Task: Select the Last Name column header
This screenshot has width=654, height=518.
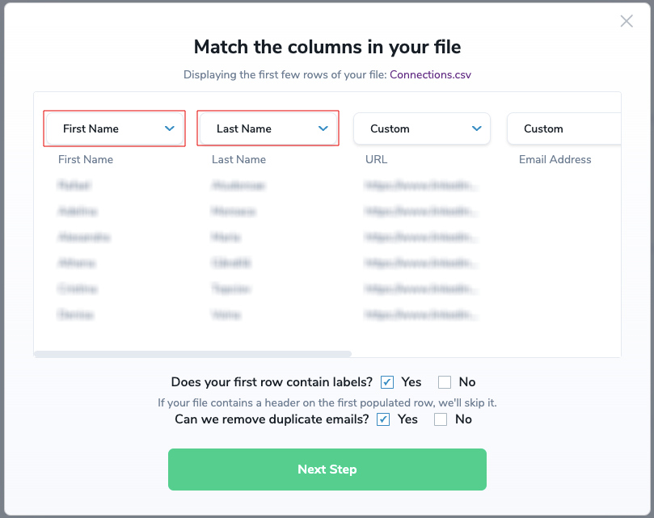Action: point(238,159)
